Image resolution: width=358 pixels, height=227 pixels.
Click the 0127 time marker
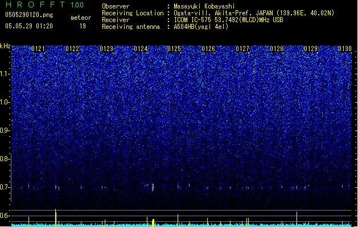[242, 49]
